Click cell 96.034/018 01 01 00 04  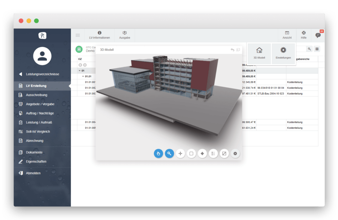[270, 88]
